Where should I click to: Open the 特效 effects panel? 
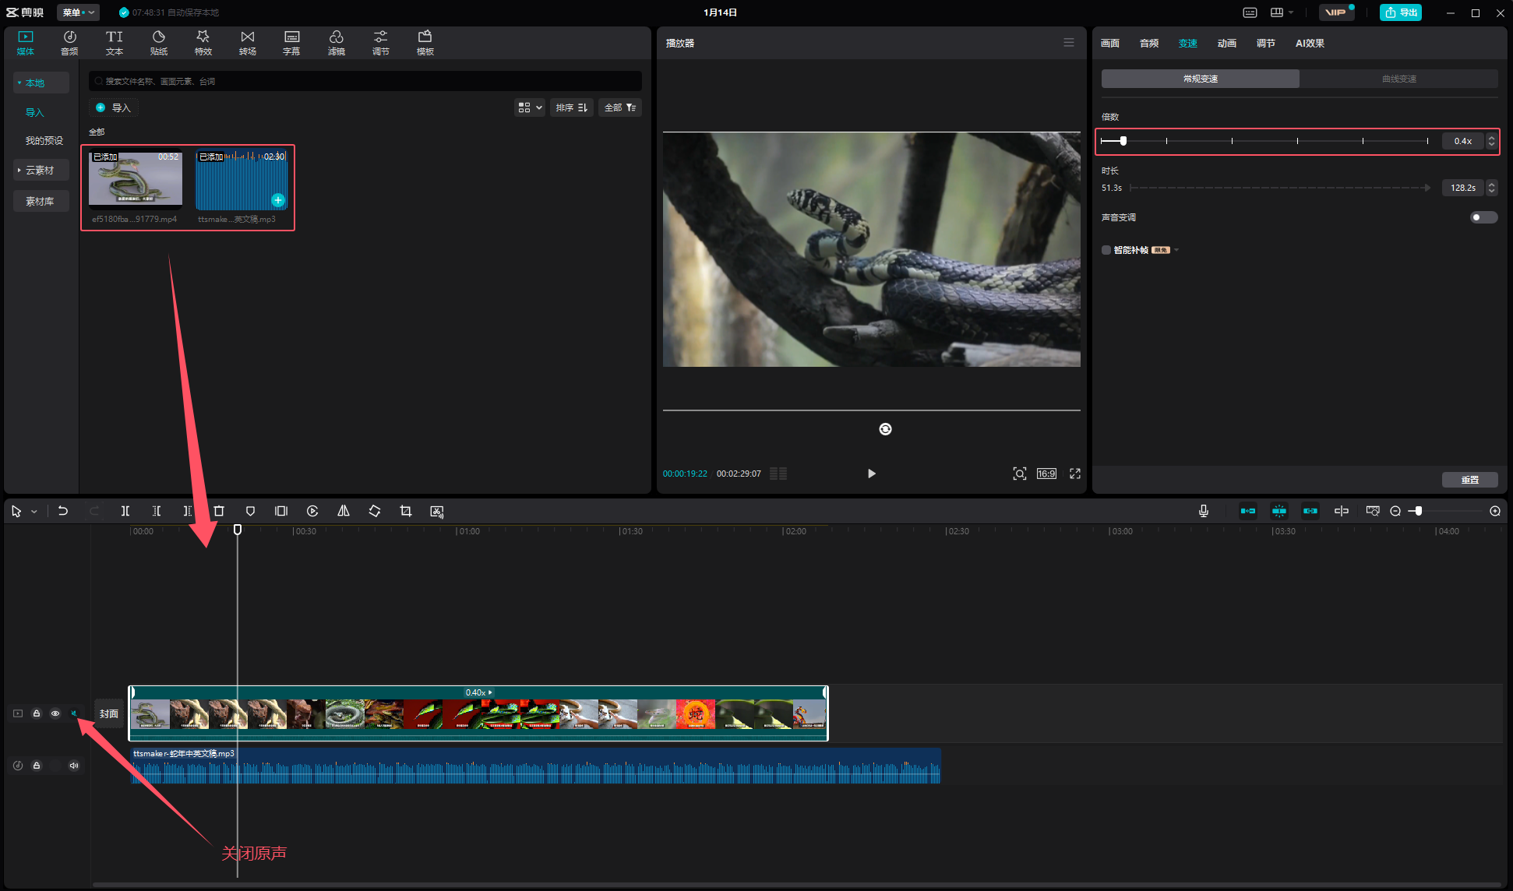click(203, 43)
